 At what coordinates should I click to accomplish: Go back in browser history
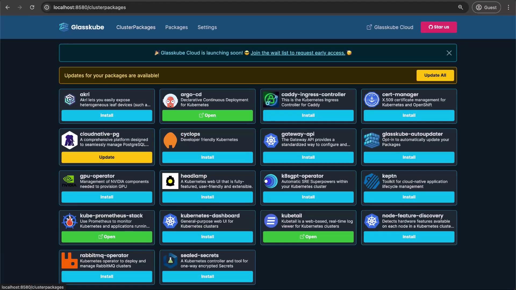[8, 7]
